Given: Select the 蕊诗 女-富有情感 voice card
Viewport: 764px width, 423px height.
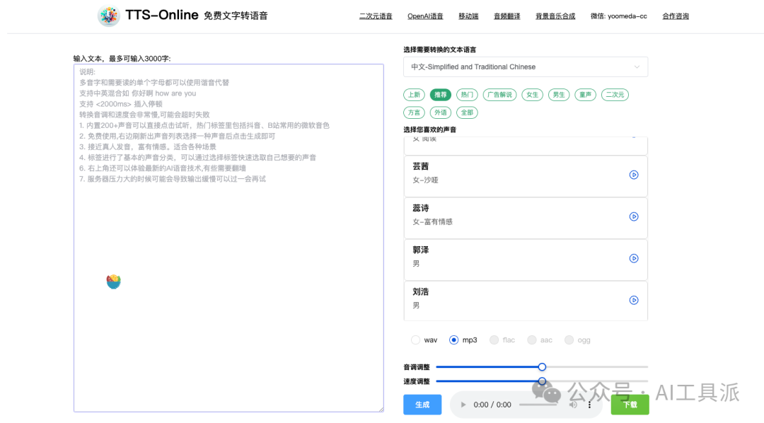Looking at the screenshot, I should pos(525,219).
